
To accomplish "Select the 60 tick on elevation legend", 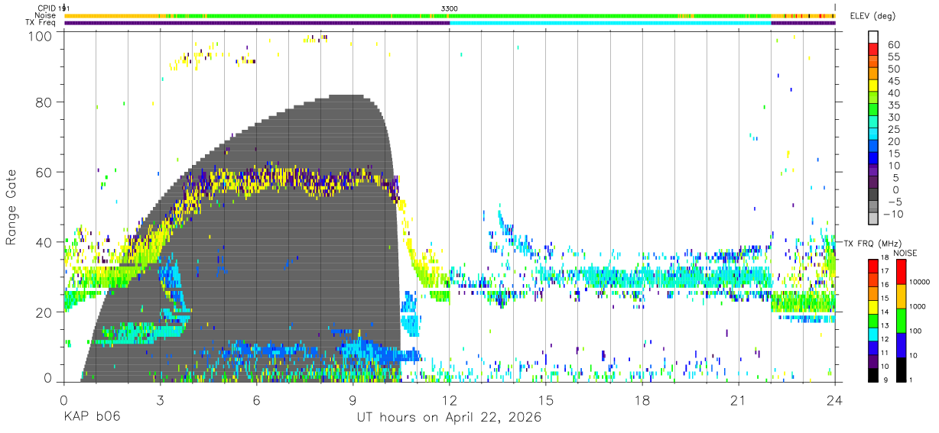I will coord(893,44).
